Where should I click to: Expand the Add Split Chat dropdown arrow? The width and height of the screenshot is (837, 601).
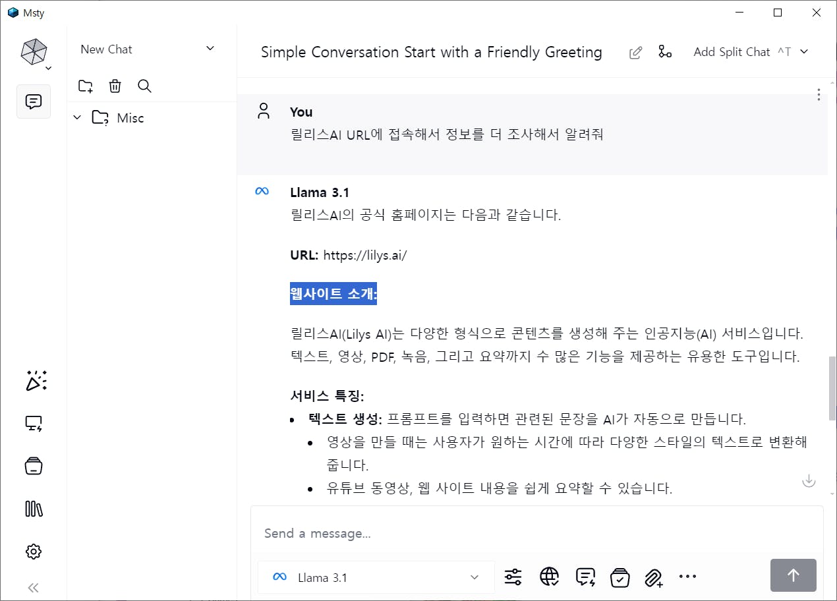coord(804,52)
